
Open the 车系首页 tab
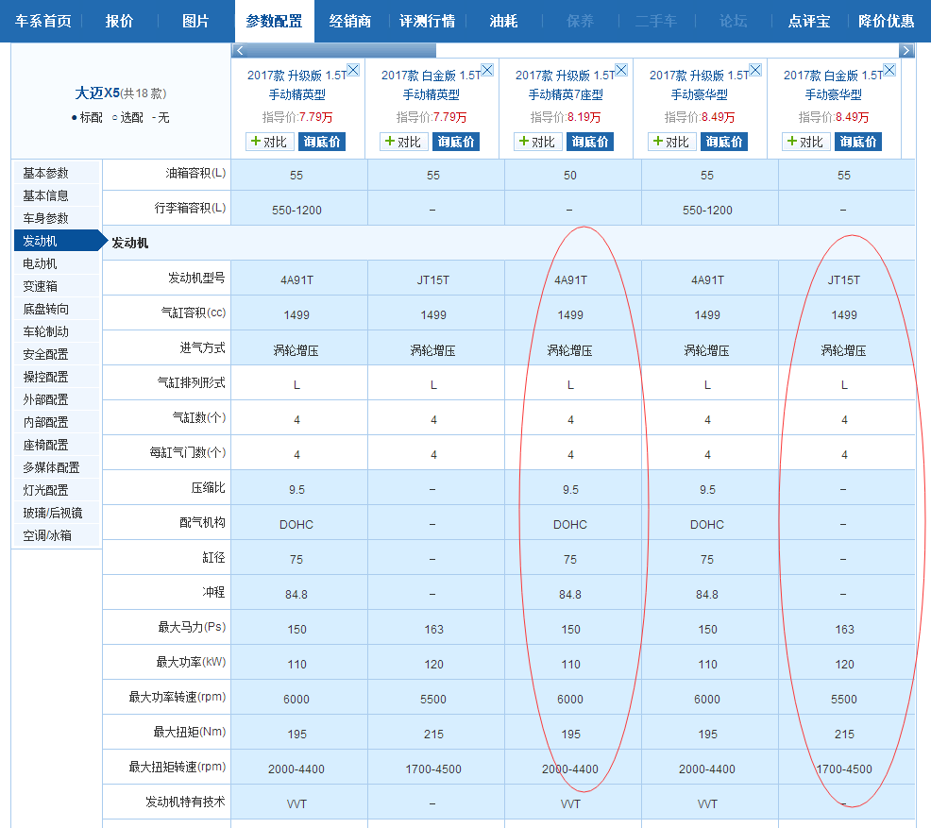point(42,22)
